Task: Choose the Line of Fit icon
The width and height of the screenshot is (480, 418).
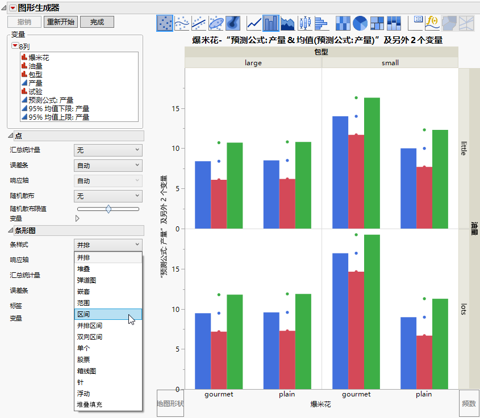Action: tap(198, 23)
